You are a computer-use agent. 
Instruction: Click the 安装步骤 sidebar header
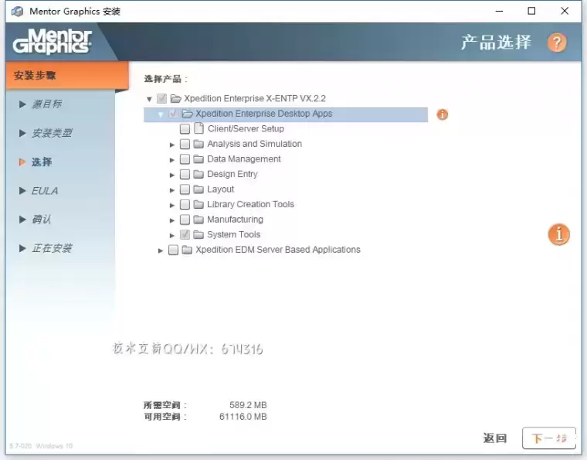point(67,75)
